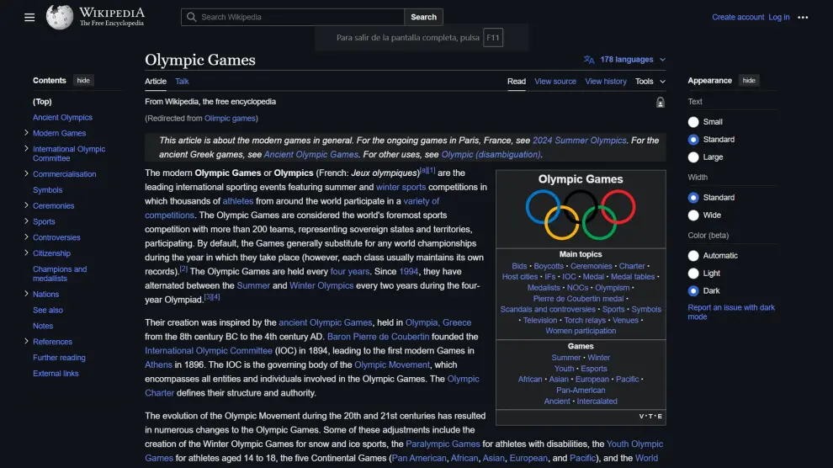Switch to the Talk tab
This screenshot has width=833, height=468.
pos(182,82)
